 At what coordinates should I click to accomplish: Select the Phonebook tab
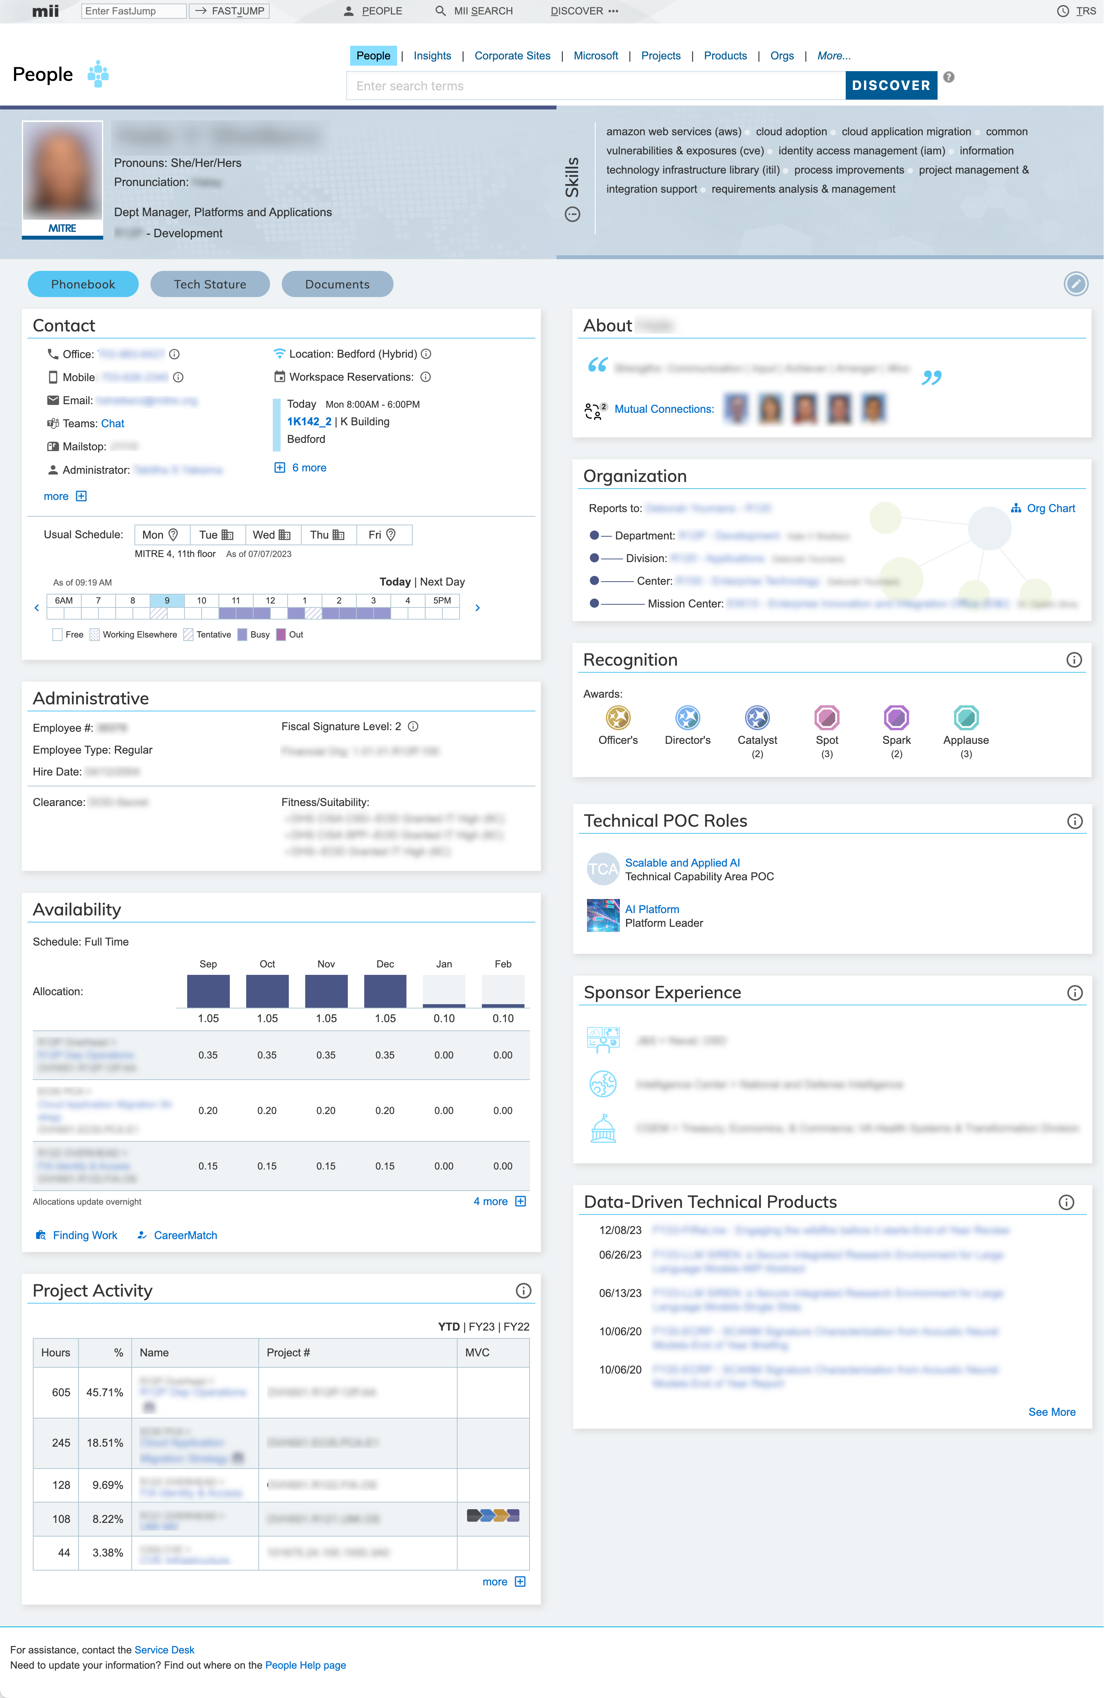point(83,284)
